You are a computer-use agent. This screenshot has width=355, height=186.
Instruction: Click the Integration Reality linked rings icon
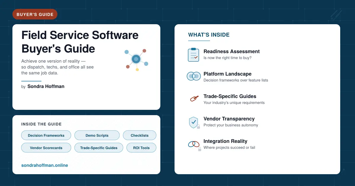(193, 144)
